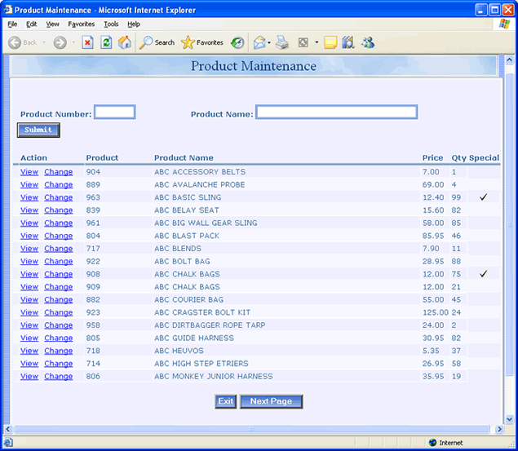
Task: Open Forward button history dropdown arrow
Action: pyautogui.click(x=73, y=42)
